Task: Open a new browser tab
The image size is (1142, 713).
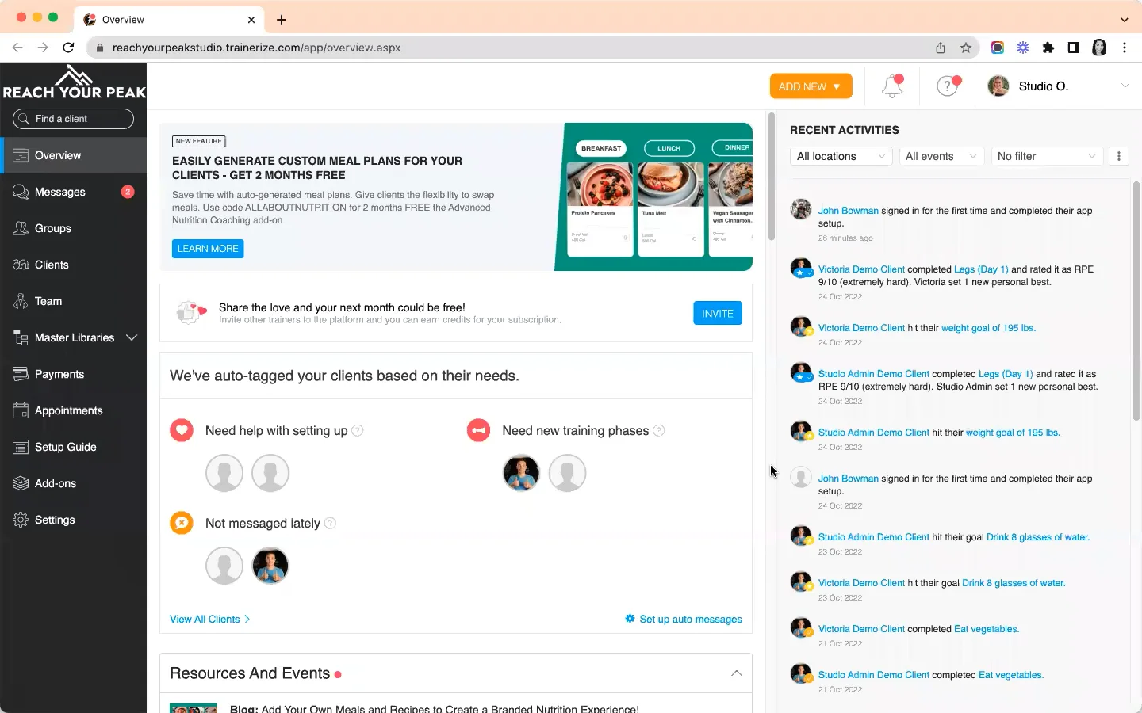Action: [282, 20]
